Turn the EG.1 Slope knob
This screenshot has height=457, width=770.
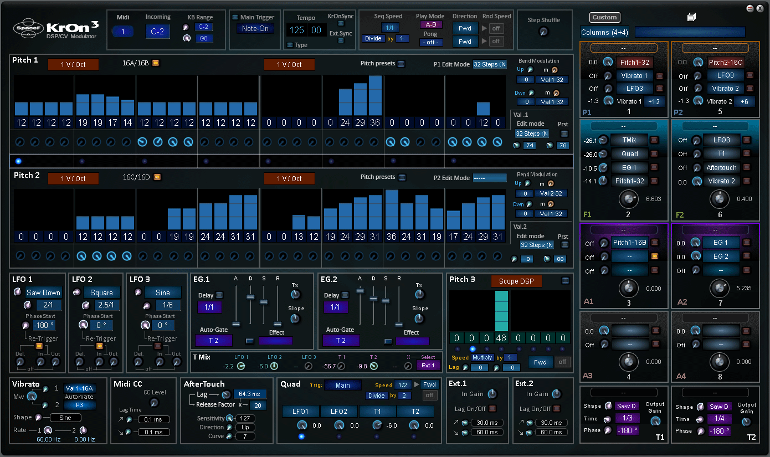click(295, 319)
